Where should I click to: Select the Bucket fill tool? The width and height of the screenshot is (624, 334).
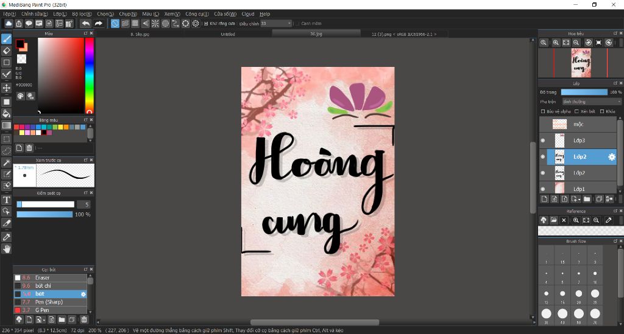(x=6, y=114)
